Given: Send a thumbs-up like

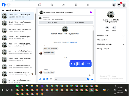Looking at the screenshot, I should click(x=92, y=79).
